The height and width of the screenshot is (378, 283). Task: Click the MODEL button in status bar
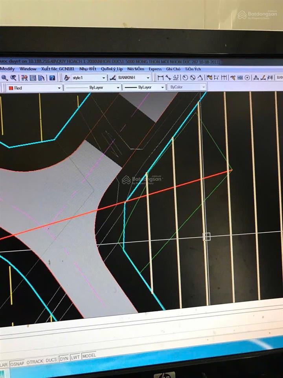(x=89, y=356)
